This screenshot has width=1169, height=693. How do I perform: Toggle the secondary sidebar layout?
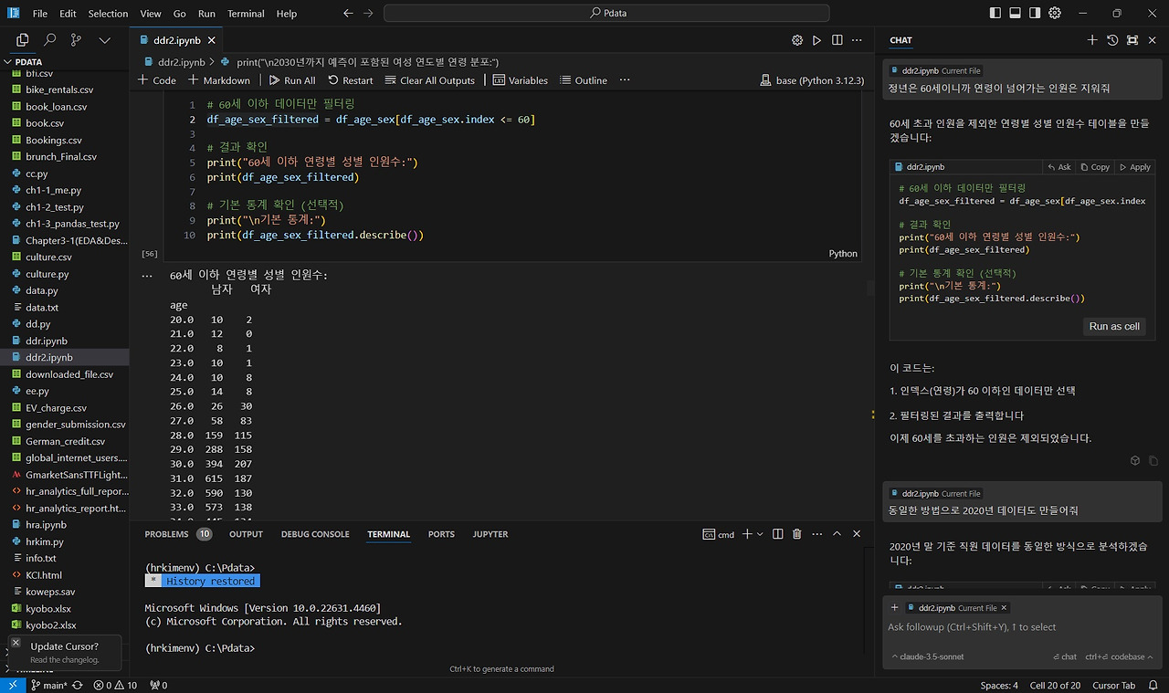[1036, 14]
